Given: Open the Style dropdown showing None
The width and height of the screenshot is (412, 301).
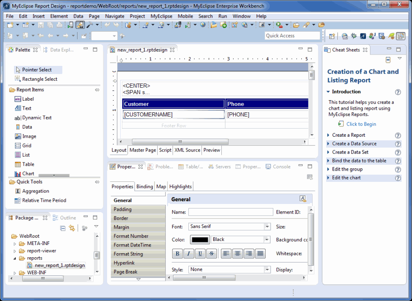Looking at the screenshot, I should pyautogui.click(x=229, y=269).
